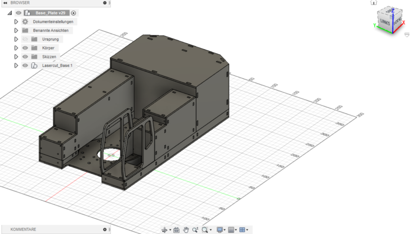Click the Zoom Window fit icon

pos(205,230)
